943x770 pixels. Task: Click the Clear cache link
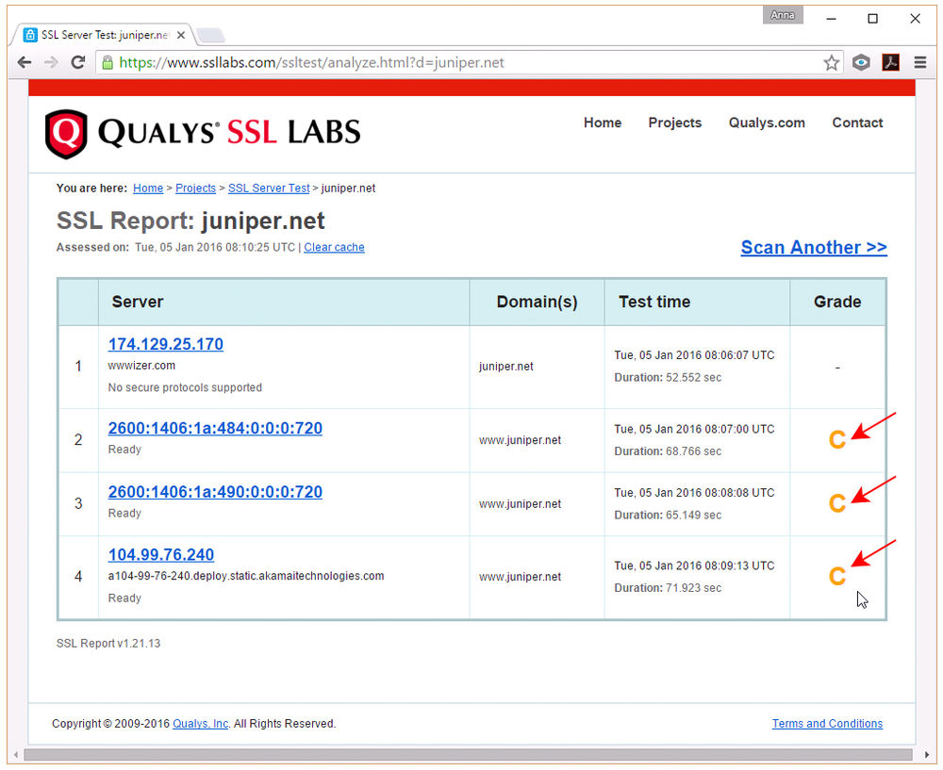coord(334,248)
